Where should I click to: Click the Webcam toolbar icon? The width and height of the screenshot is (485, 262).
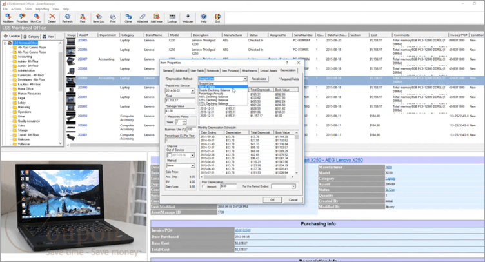pyautogui.click(x=188, y=18)
